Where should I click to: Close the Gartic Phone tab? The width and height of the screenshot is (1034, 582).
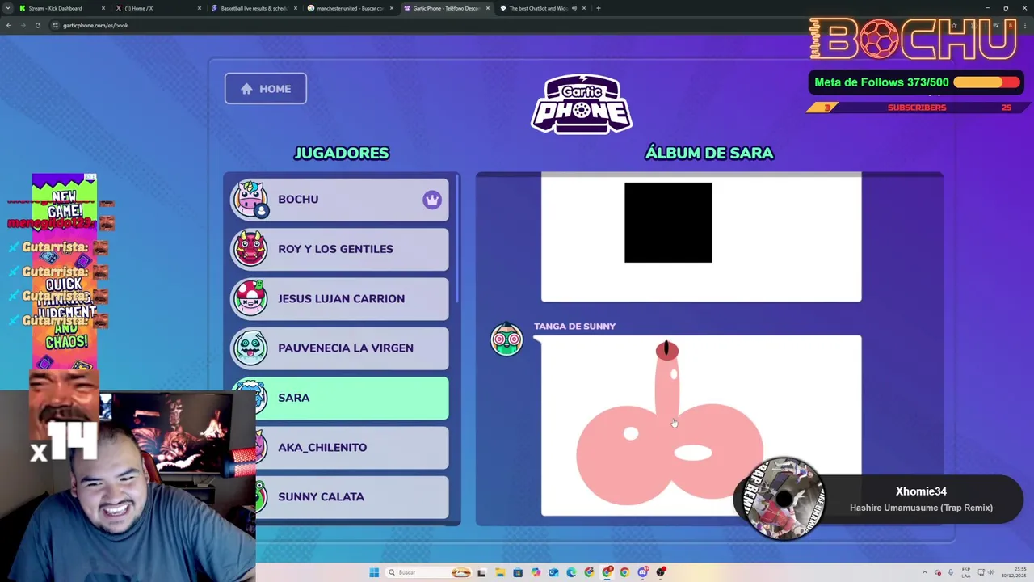[x=488, y=8]
